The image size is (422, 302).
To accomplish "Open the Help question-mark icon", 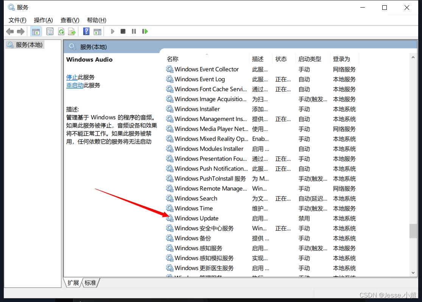I will coord(86,31).
